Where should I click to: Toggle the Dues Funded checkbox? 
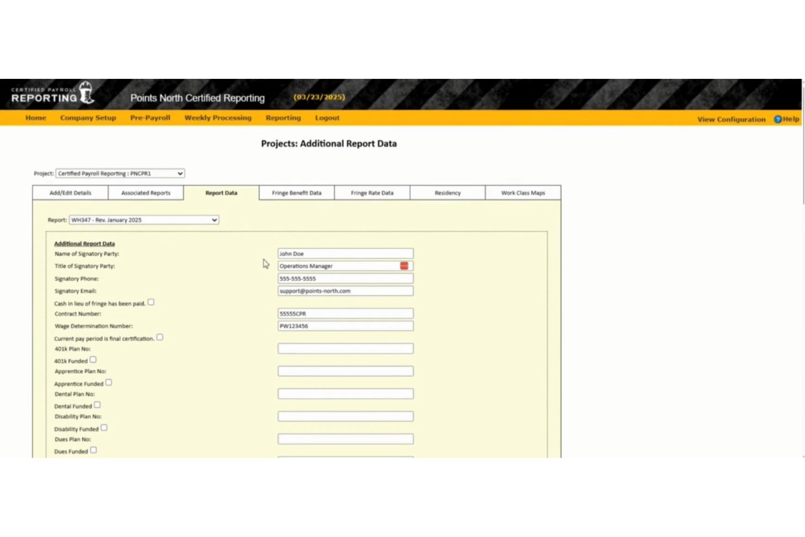click(x=94, y=450)
